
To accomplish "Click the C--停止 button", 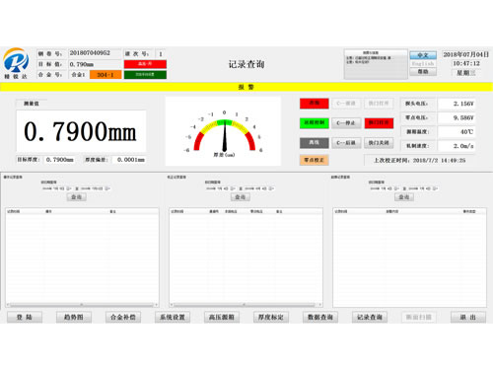I will [346, 123].
